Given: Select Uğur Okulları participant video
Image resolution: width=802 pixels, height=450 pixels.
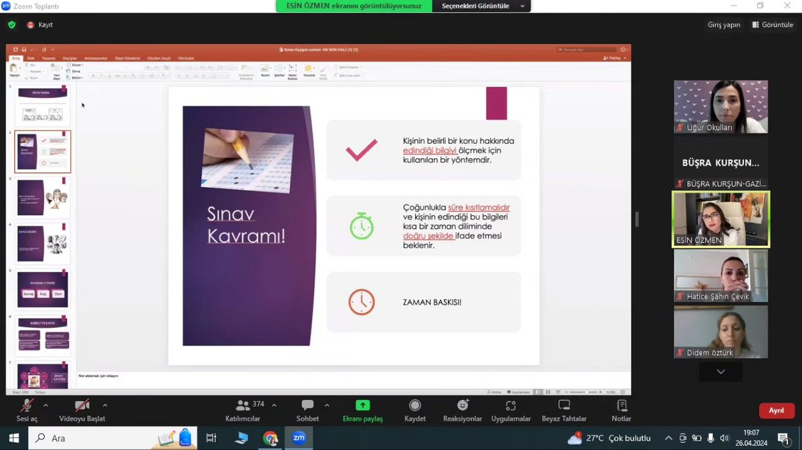Looking at the screenshot, I should pyautogui.click(x=720, y=107).
